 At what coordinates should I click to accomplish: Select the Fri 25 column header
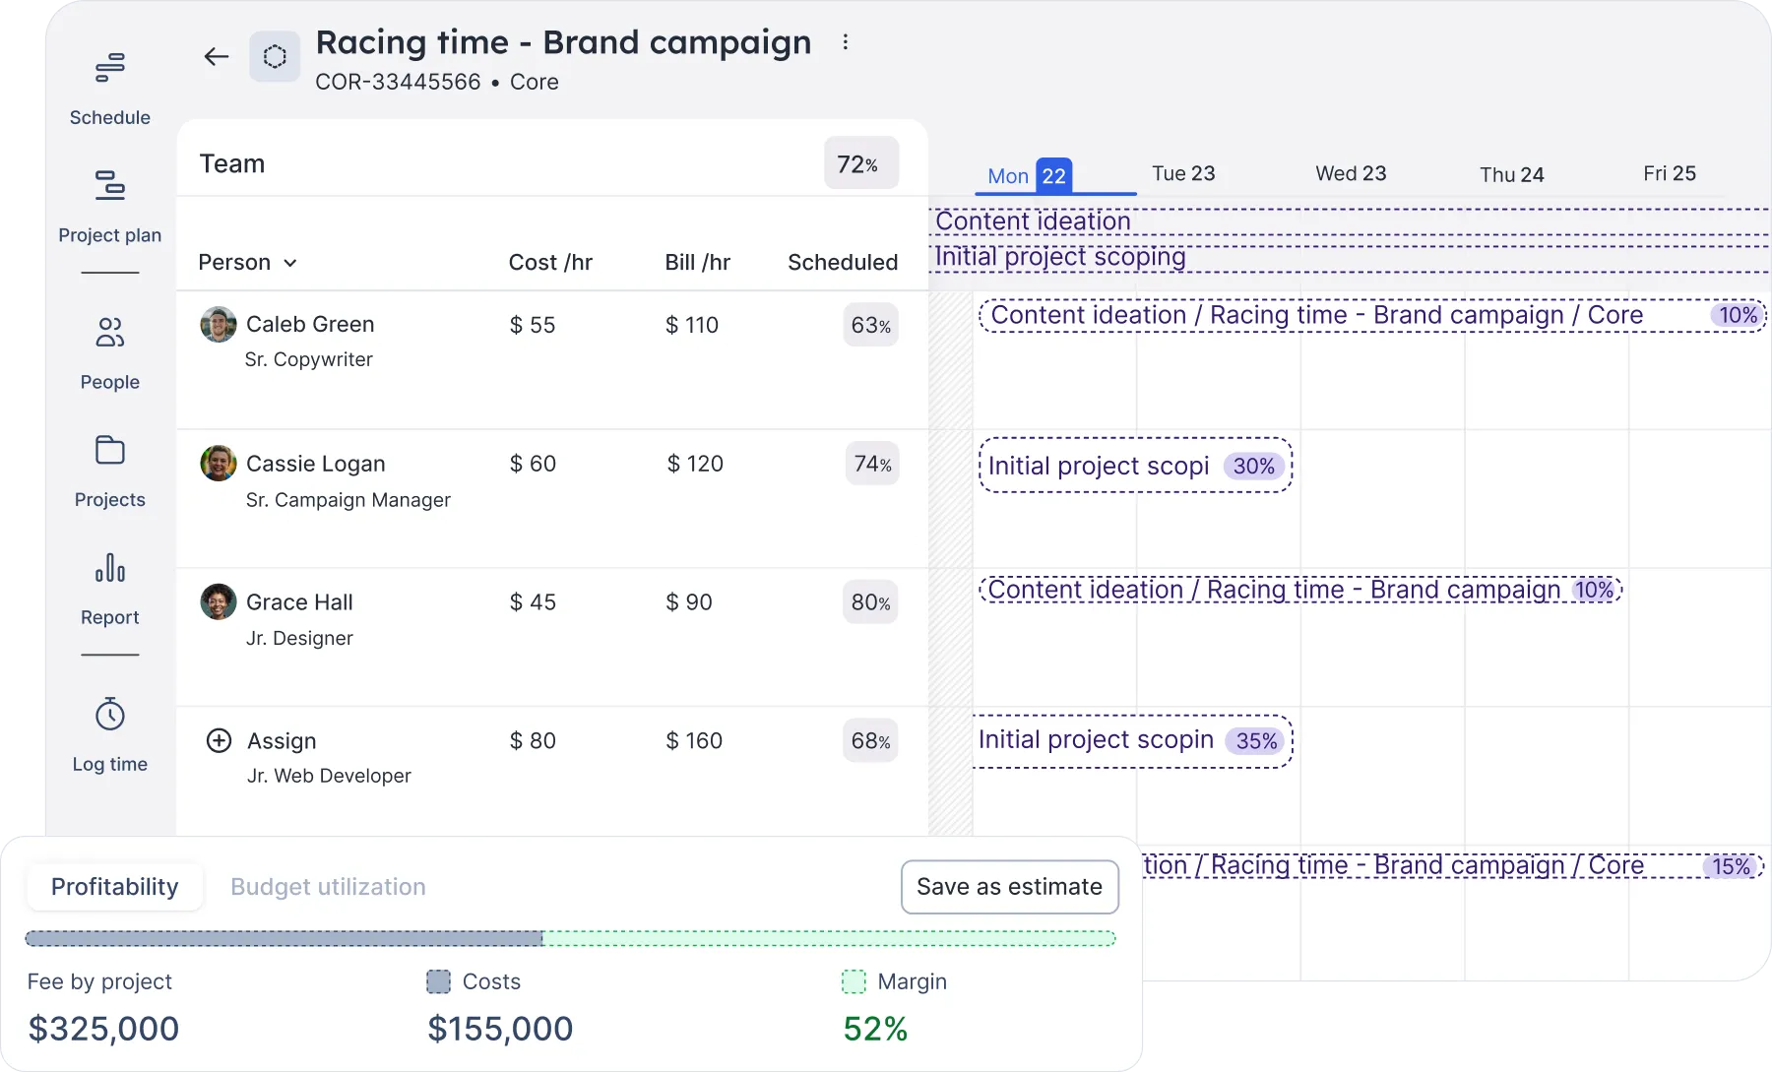(x=1670, y=173)
